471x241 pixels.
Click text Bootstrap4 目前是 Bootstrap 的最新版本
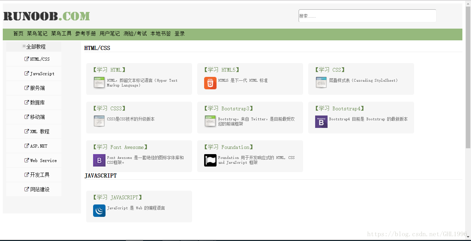coord(368,119)
